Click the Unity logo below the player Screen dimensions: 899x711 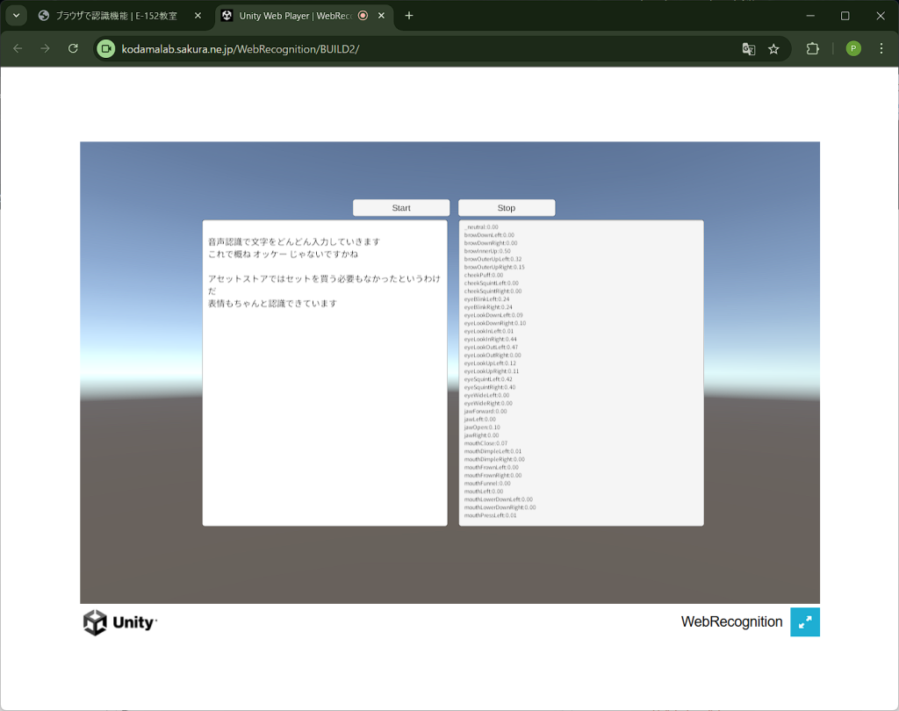[120, 622]
